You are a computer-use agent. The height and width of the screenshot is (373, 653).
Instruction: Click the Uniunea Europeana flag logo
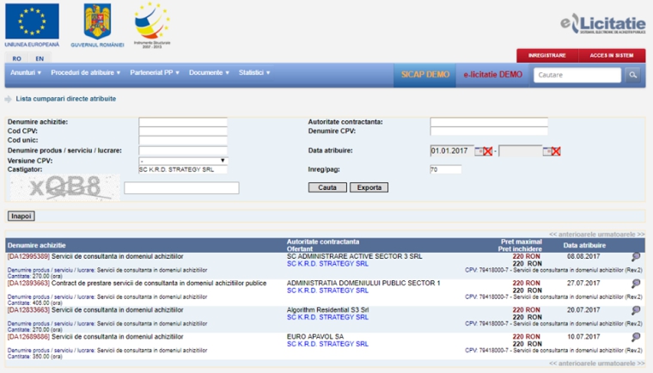tap(32, 21)
